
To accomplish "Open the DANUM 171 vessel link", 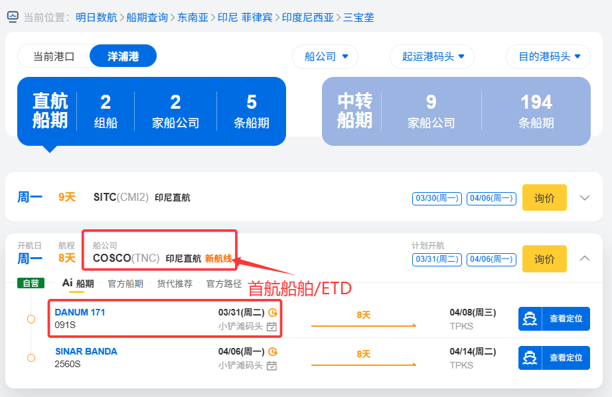I will click(80, 312).
